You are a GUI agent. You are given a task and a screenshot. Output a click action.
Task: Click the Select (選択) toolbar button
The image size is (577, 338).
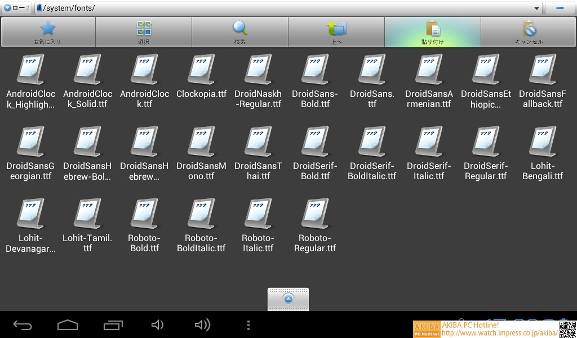(x=144, y=32)
